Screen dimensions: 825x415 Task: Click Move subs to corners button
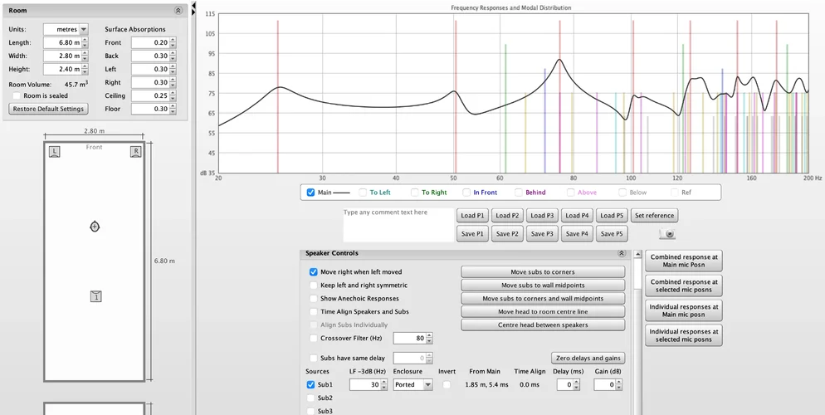(542, 272)
